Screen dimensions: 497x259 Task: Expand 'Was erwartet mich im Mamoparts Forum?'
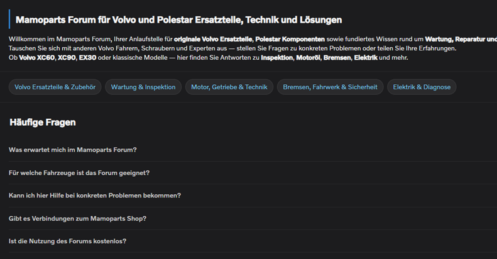(x=73, y=150)
